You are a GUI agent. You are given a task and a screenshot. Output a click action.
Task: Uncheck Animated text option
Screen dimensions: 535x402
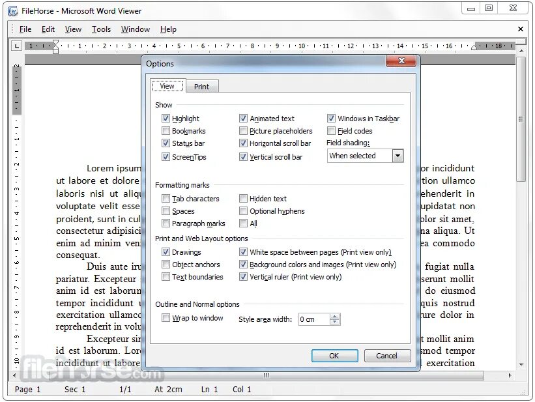click(243, 119)
